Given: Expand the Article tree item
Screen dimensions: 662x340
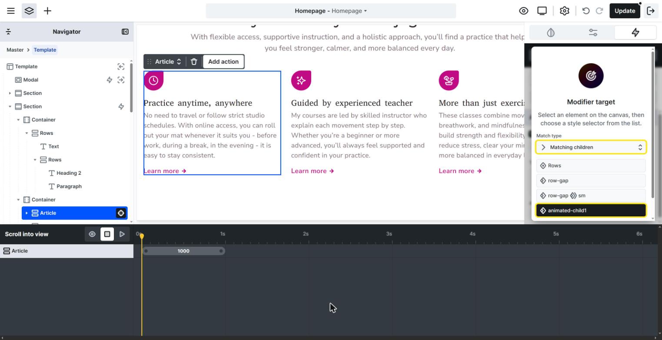Looking at the screenshot, I should pos(27,213).
